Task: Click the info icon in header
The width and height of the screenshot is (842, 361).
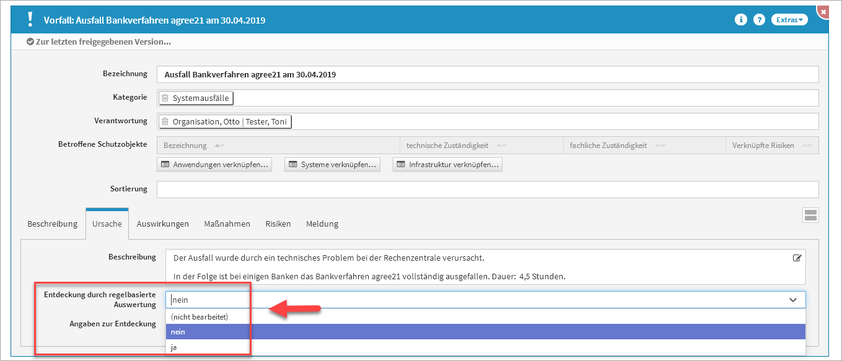Action: [x=740, y=20]
